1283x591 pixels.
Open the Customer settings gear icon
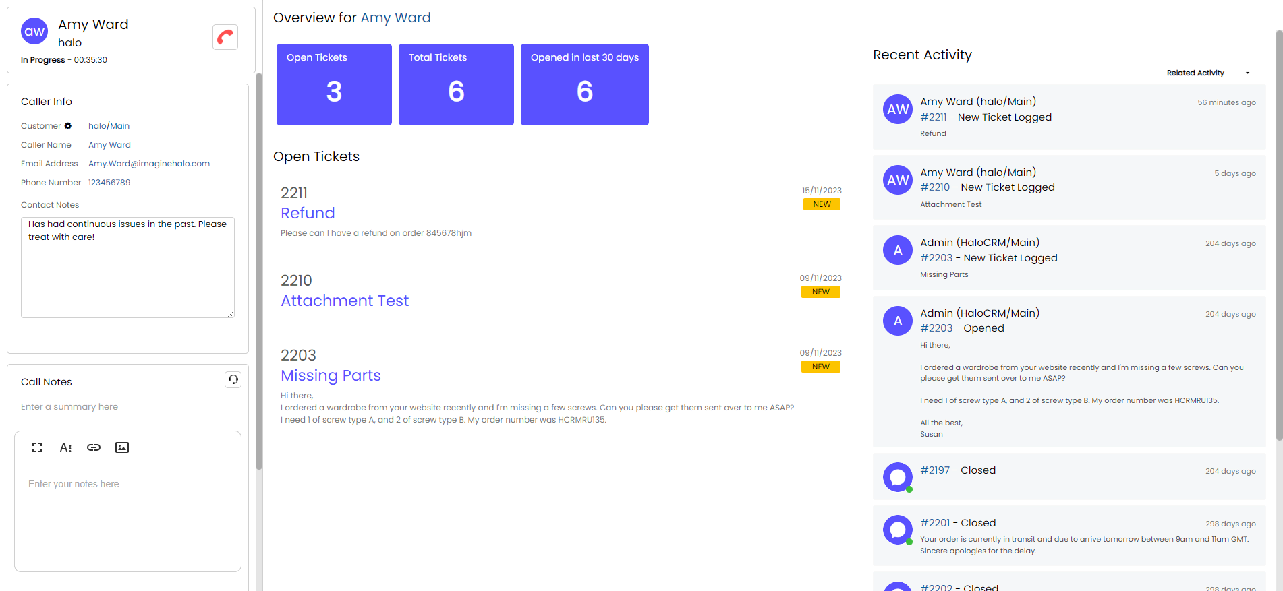(x=68, y=126)
